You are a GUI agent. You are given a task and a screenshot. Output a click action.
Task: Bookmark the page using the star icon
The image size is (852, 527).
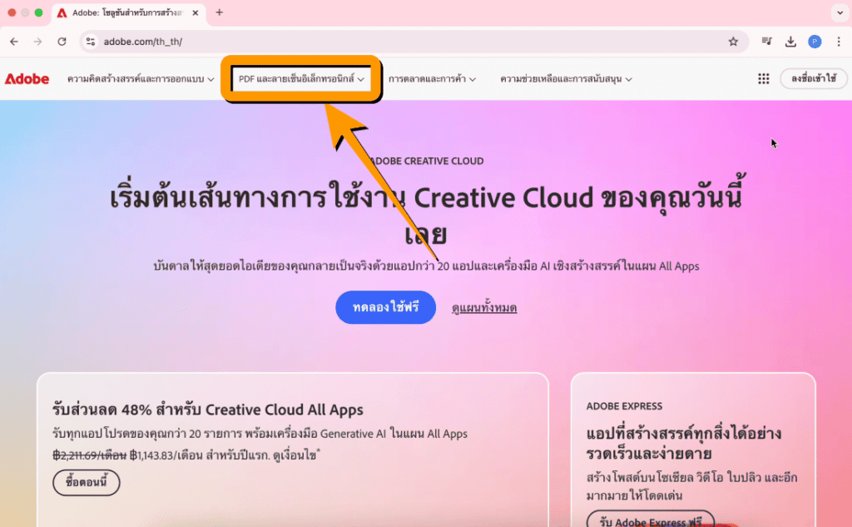[x=732, y=41]
